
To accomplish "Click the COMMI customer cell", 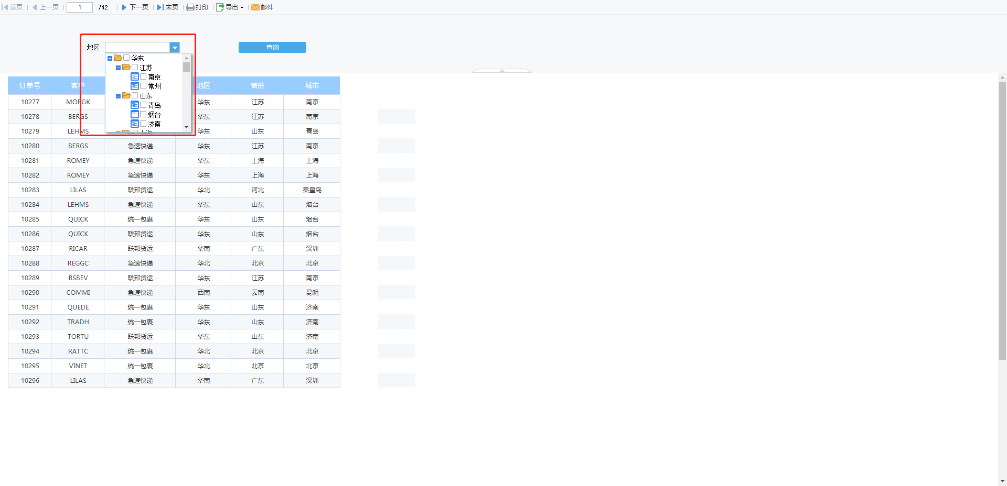I will tap(78, 293).
